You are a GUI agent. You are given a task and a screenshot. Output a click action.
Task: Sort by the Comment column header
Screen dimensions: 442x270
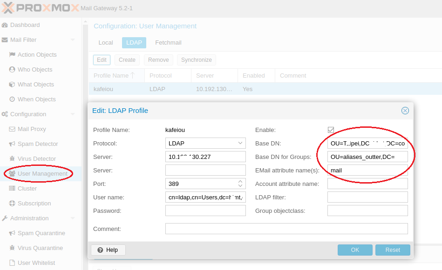click(358, 76)
